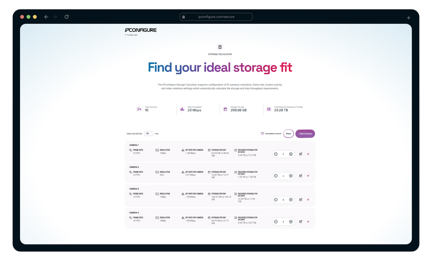The height and width of the screenshot is (261, 432).
Task: Click the Total Required Storage server icon
Action: (x=269, y=109)
